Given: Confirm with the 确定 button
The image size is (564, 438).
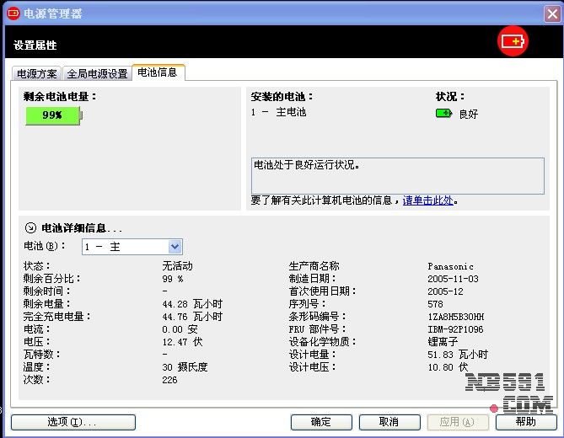Looking at the screenshot, I should click(321, 422).
